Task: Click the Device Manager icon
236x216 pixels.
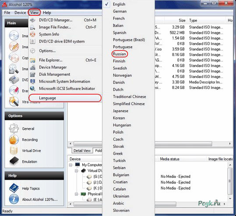Action: point(33,67)
